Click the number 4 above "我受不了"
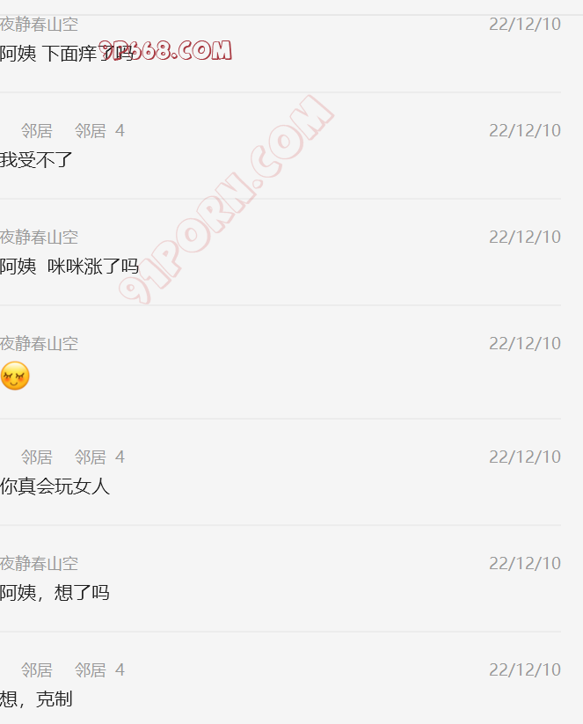 click(120, 131)
